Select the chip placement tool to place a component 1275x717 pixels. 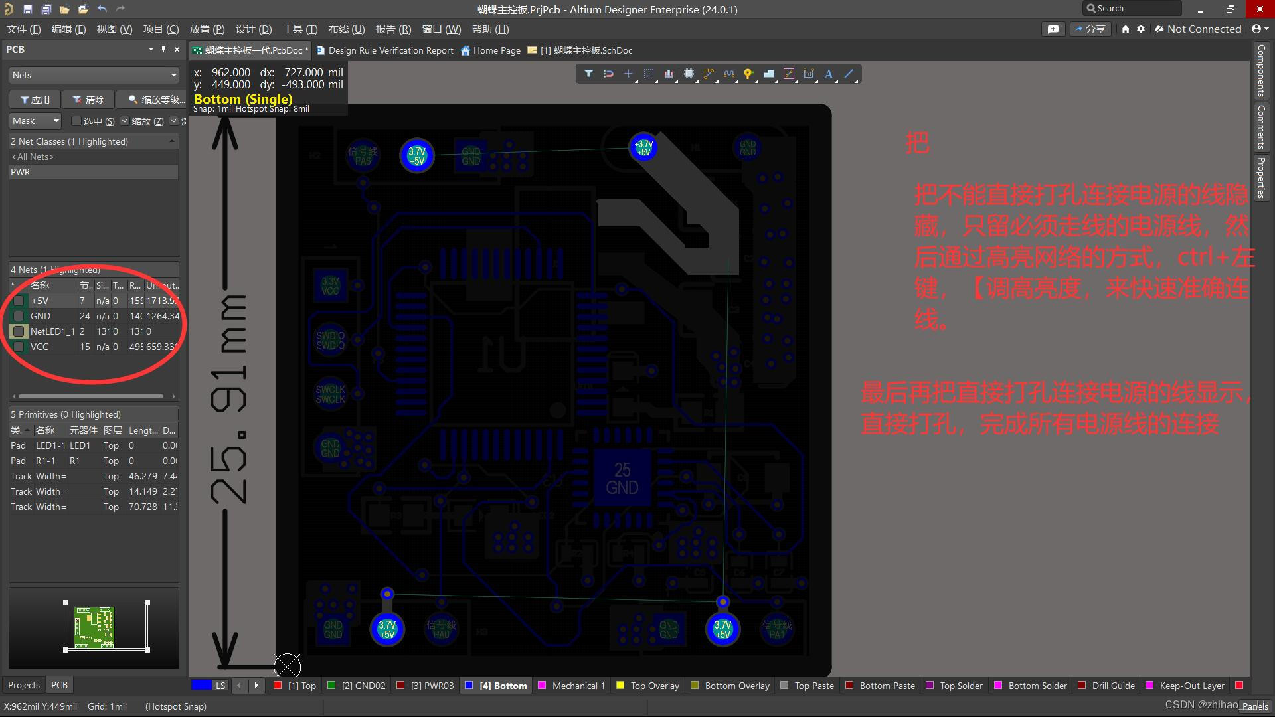[689, 74]
